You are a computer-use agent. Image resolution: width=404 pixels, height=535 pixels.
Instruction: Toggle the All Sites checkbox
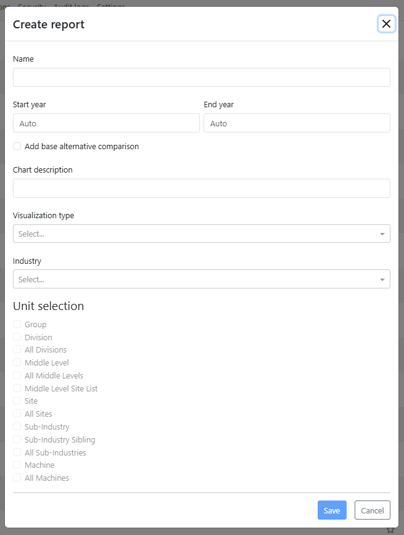(17, 414)
